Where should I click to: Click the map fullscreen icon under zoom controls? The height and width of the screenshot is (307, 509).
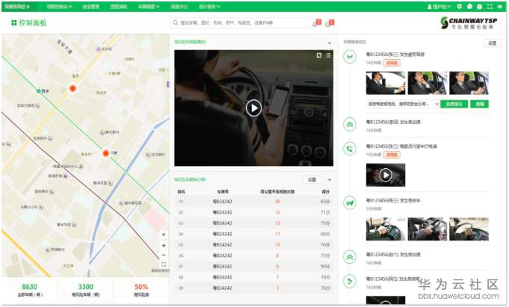point(164,264)
